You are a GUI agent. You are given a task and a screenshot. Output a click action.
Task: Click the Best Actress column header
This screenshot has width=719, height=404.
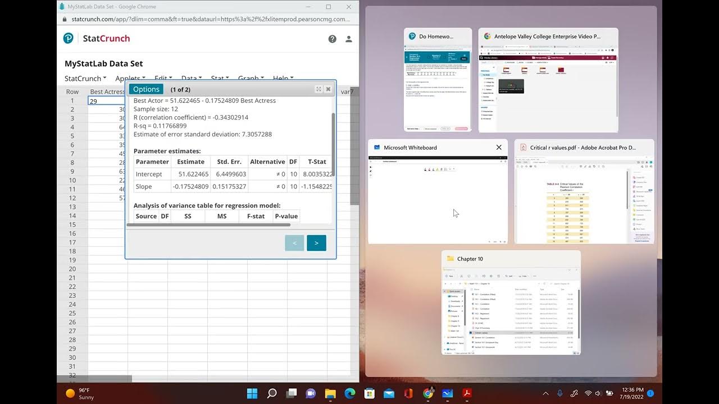(107, 91)
